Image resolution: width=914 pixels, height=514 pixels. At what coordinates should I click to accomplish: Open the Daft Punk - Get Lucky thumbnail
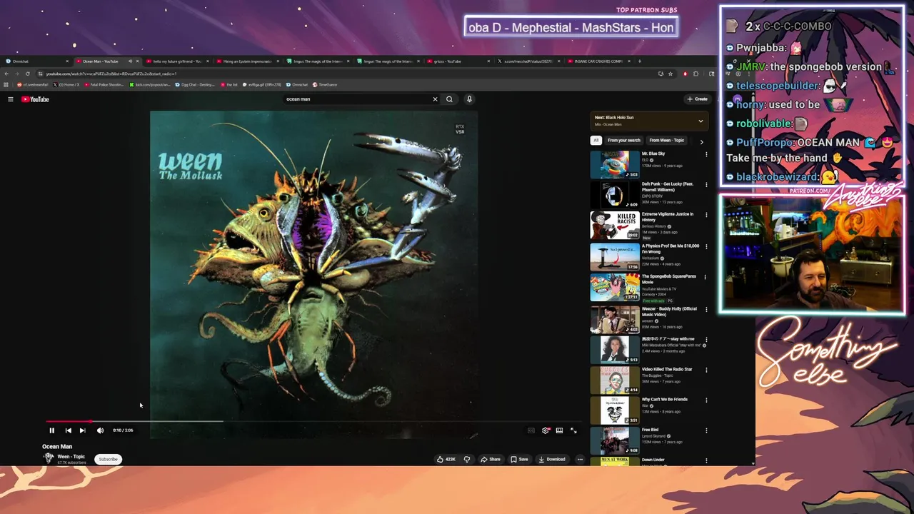[x=615, y=195]
